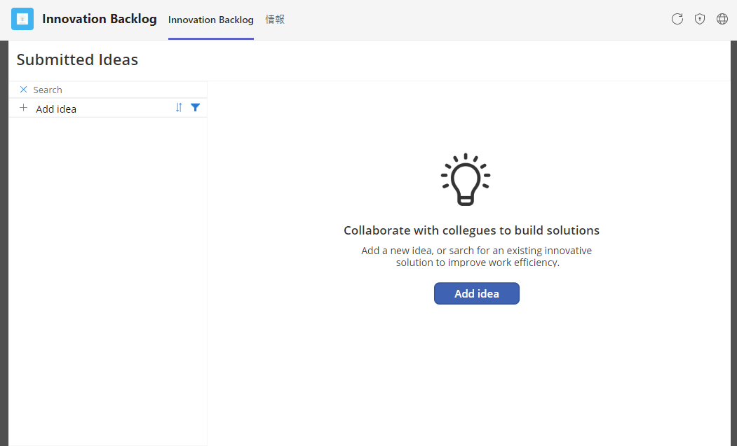Switch to the Innovation Backlog tab
The width and height of the screenshot is (737, 446).
tap(210, 20)
